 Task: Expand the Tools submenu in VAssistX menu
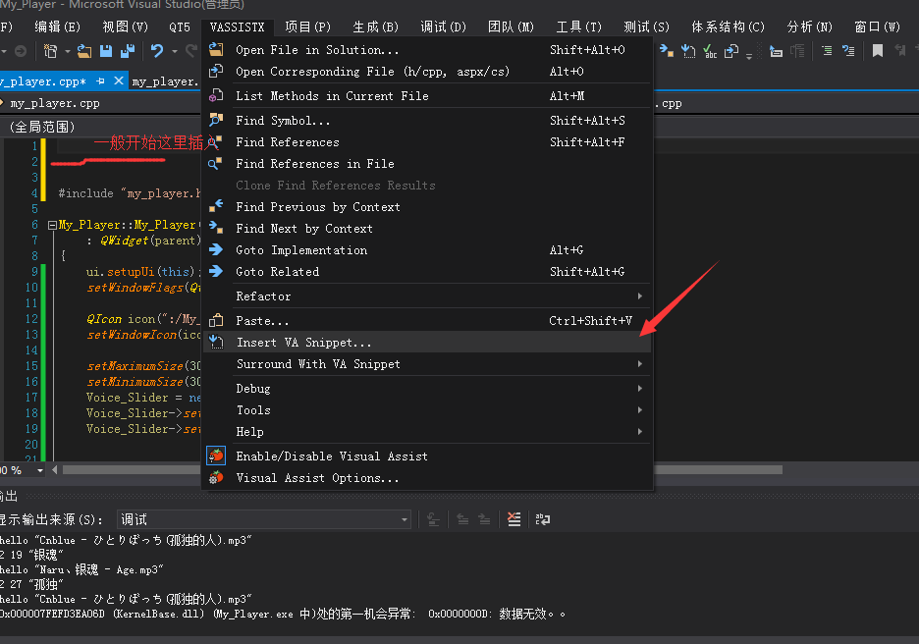[427, 410]
